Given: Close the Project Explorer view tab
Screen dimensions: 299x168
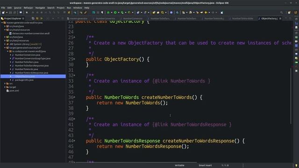Looking at the screenshot, I should (23, 19).
